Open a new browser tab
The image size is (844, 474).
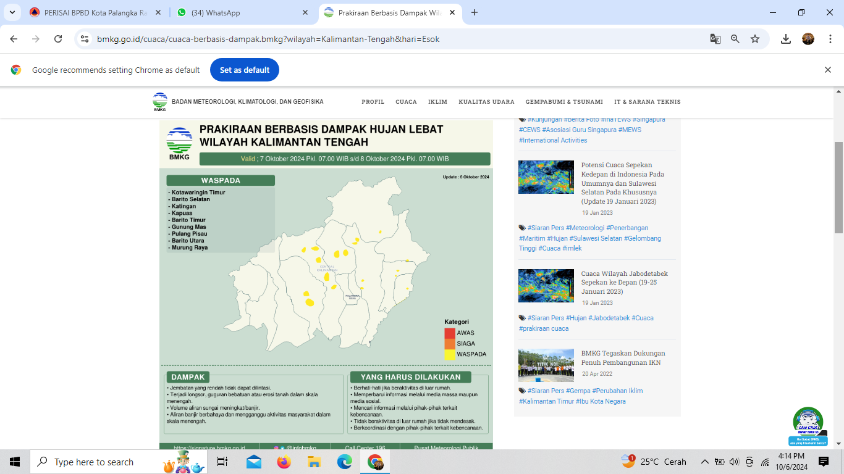pyautogui.click(x=475, y=12)
